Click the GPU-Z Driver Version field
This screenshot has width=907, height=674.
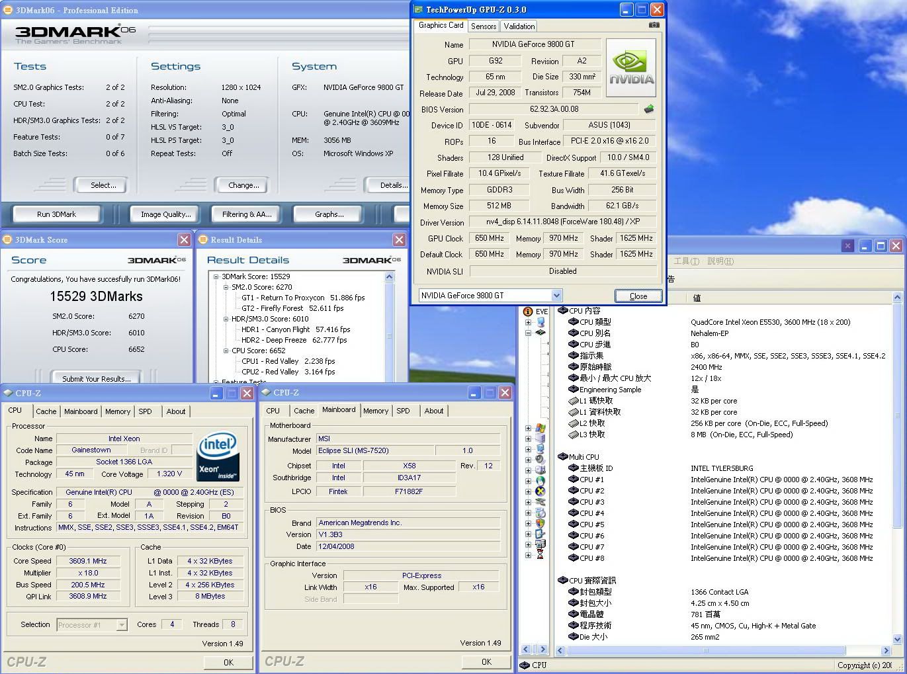562,222
